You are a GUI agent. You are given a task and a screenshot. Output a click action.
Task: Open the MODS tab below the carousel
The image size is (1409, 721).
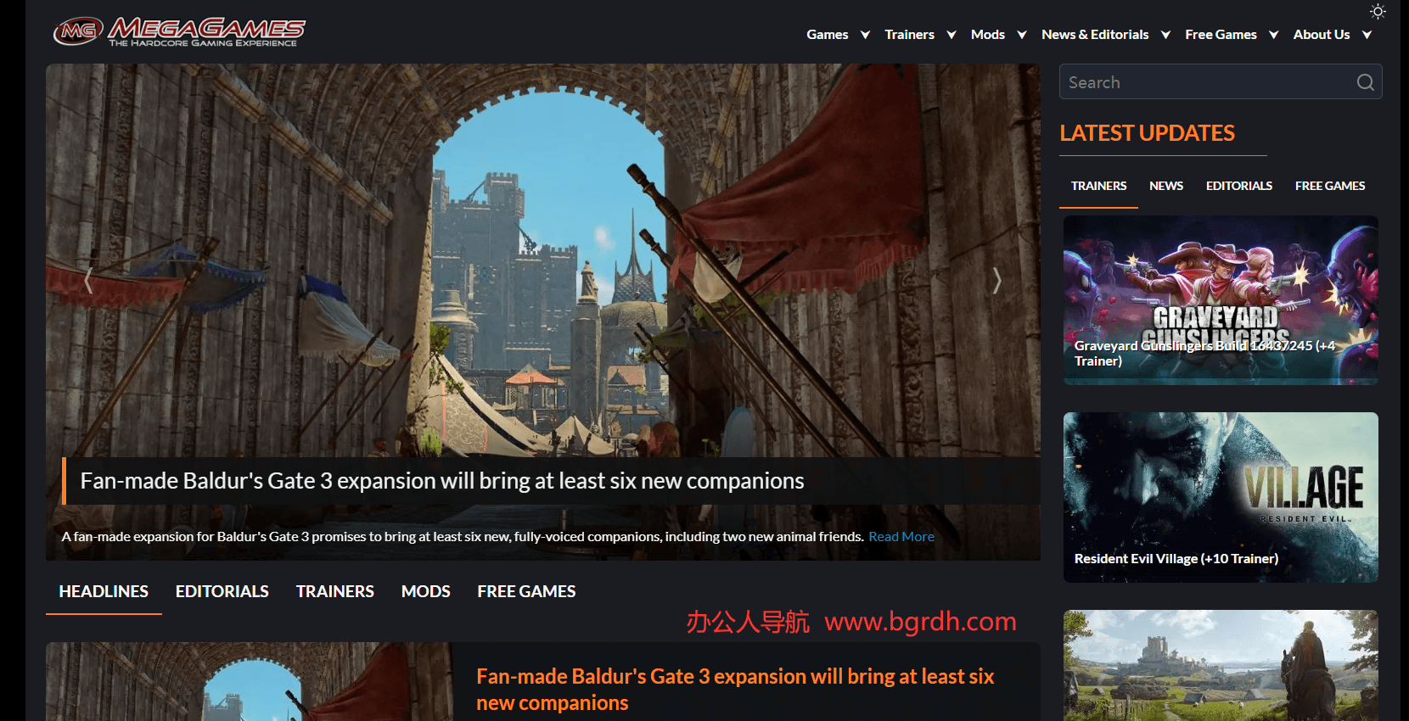(x=425, y=591)
